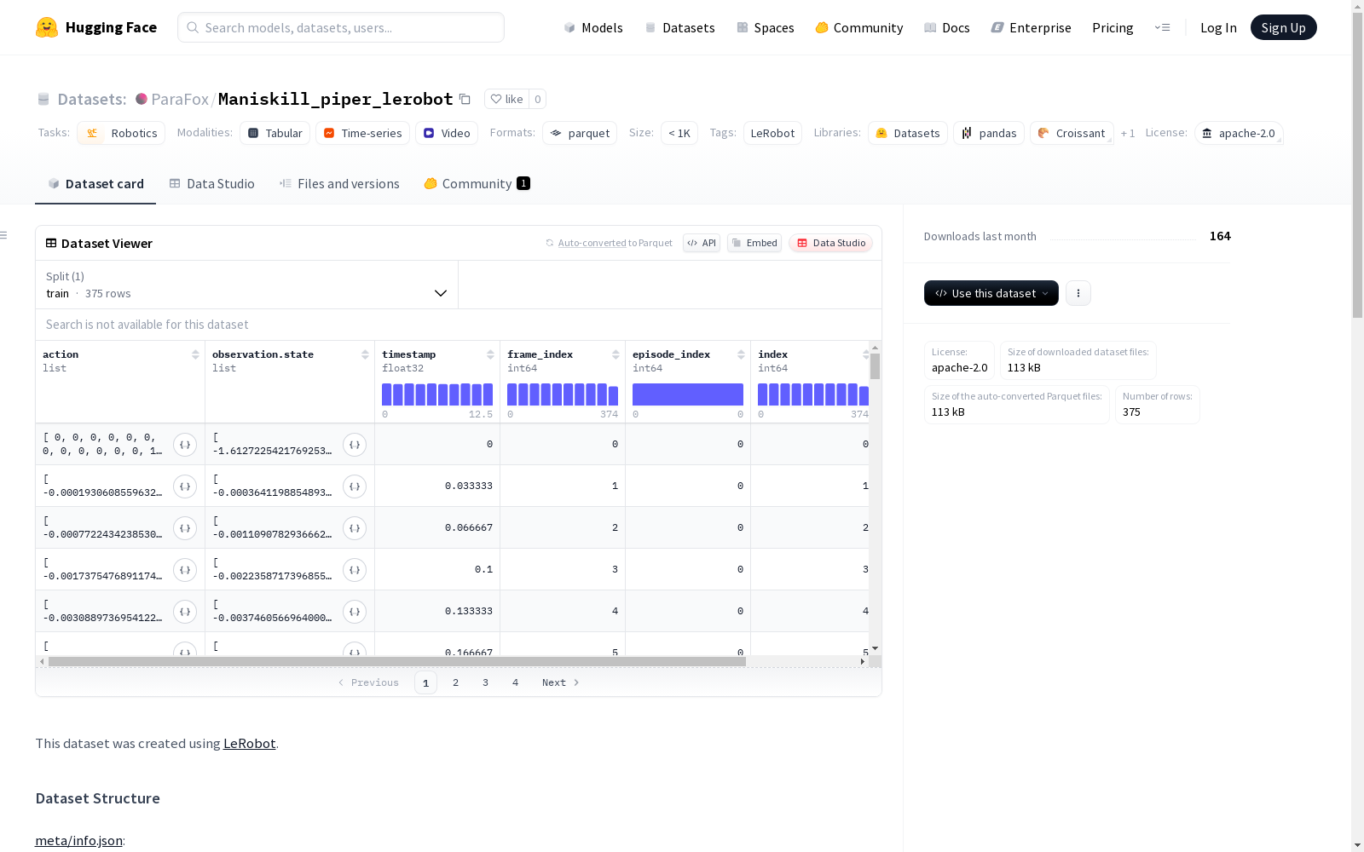
Task: Expand observation.state cell in first row
Action: [x=355, y=445]
